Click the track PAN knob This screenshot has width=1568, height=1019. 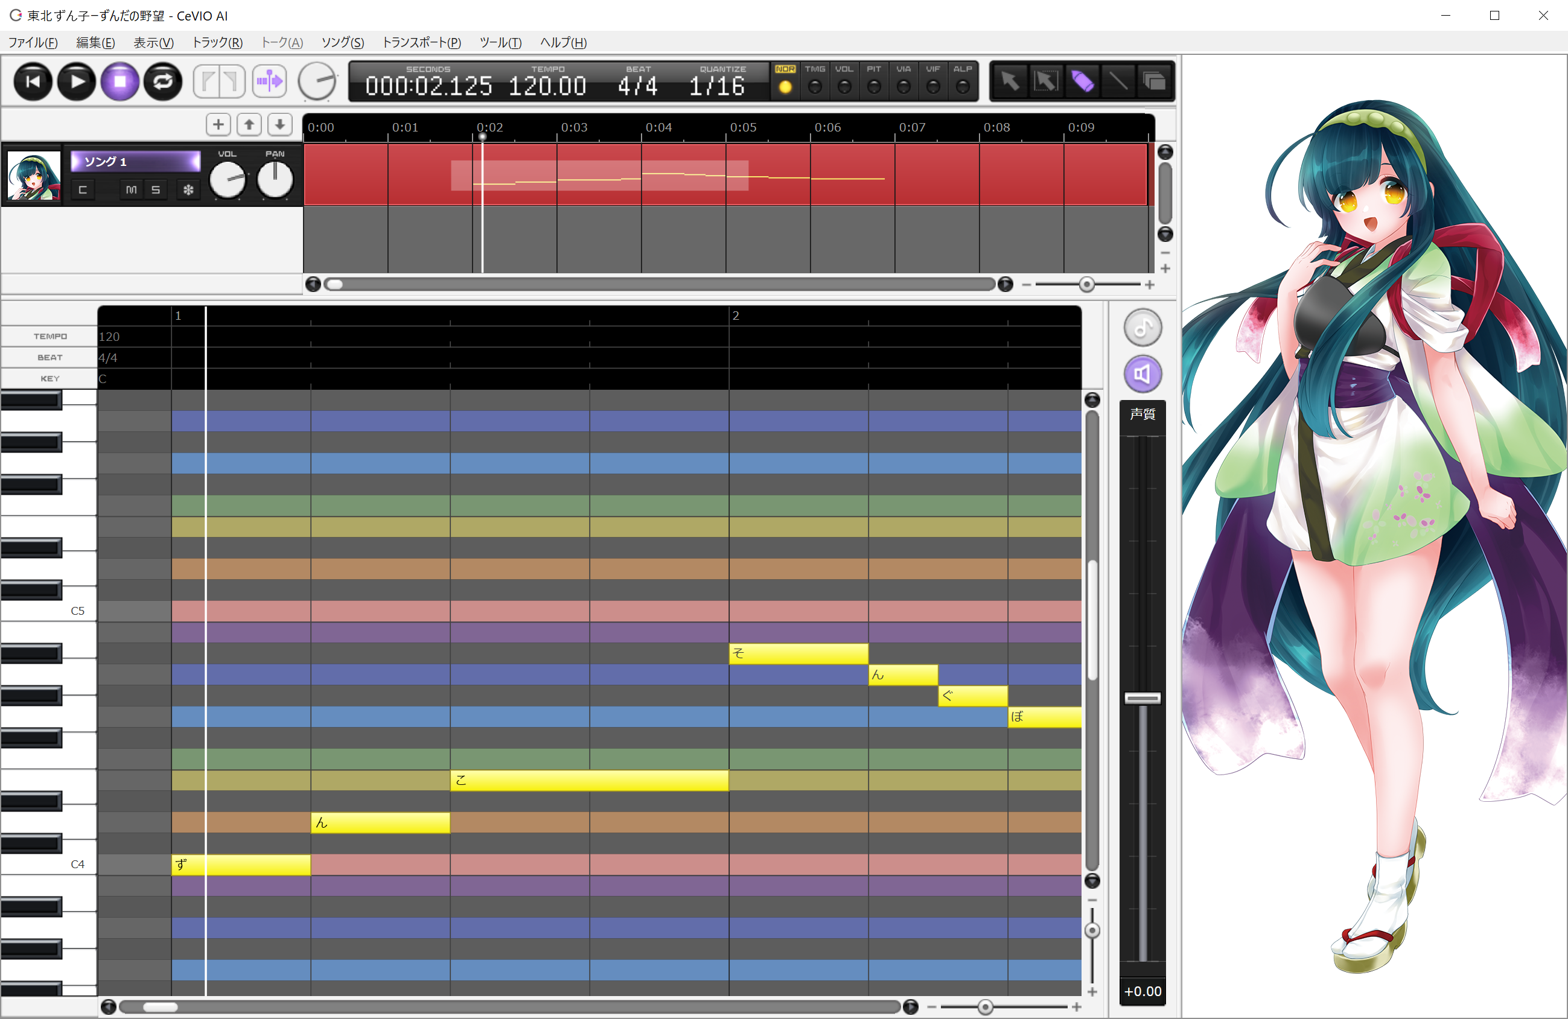(x=275, y=180)
